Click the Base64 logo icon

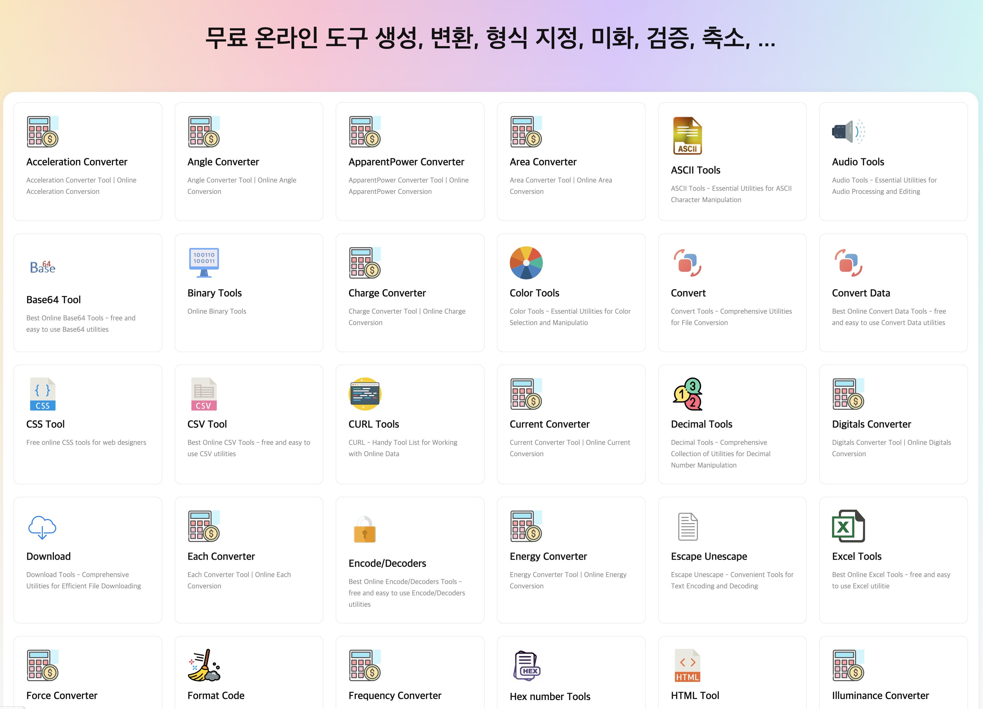[x=43, y=267]
